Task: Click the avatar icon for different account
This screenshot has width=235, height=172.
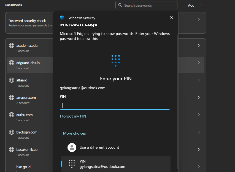Action: click(x=72, y=148)
